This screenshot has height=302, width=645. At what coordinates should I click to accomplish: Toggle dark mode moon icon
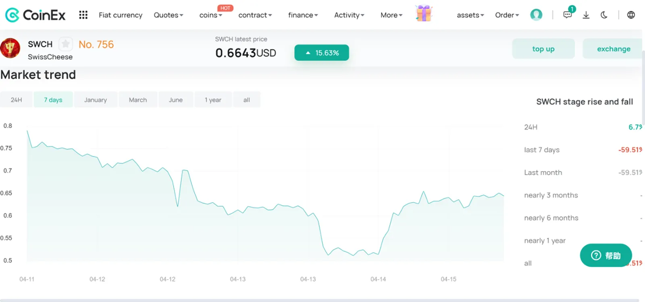coord(604,15)
